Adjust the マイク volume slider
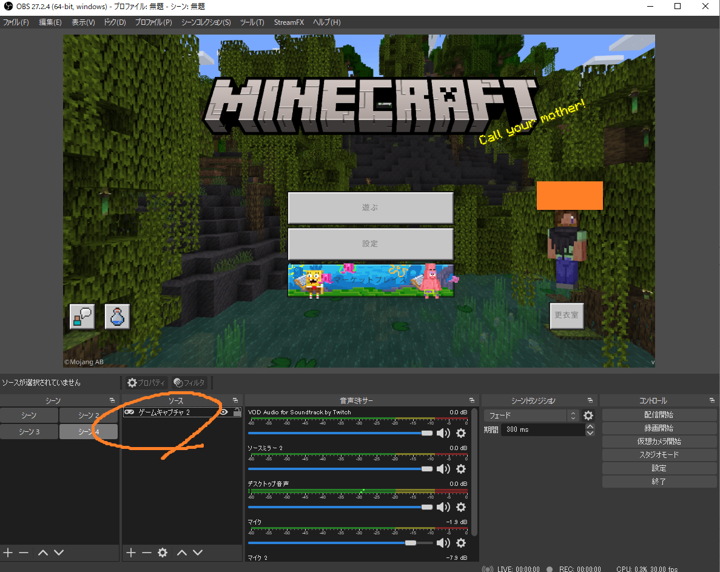This screenshot has height=572, width=720. (410, 543)
